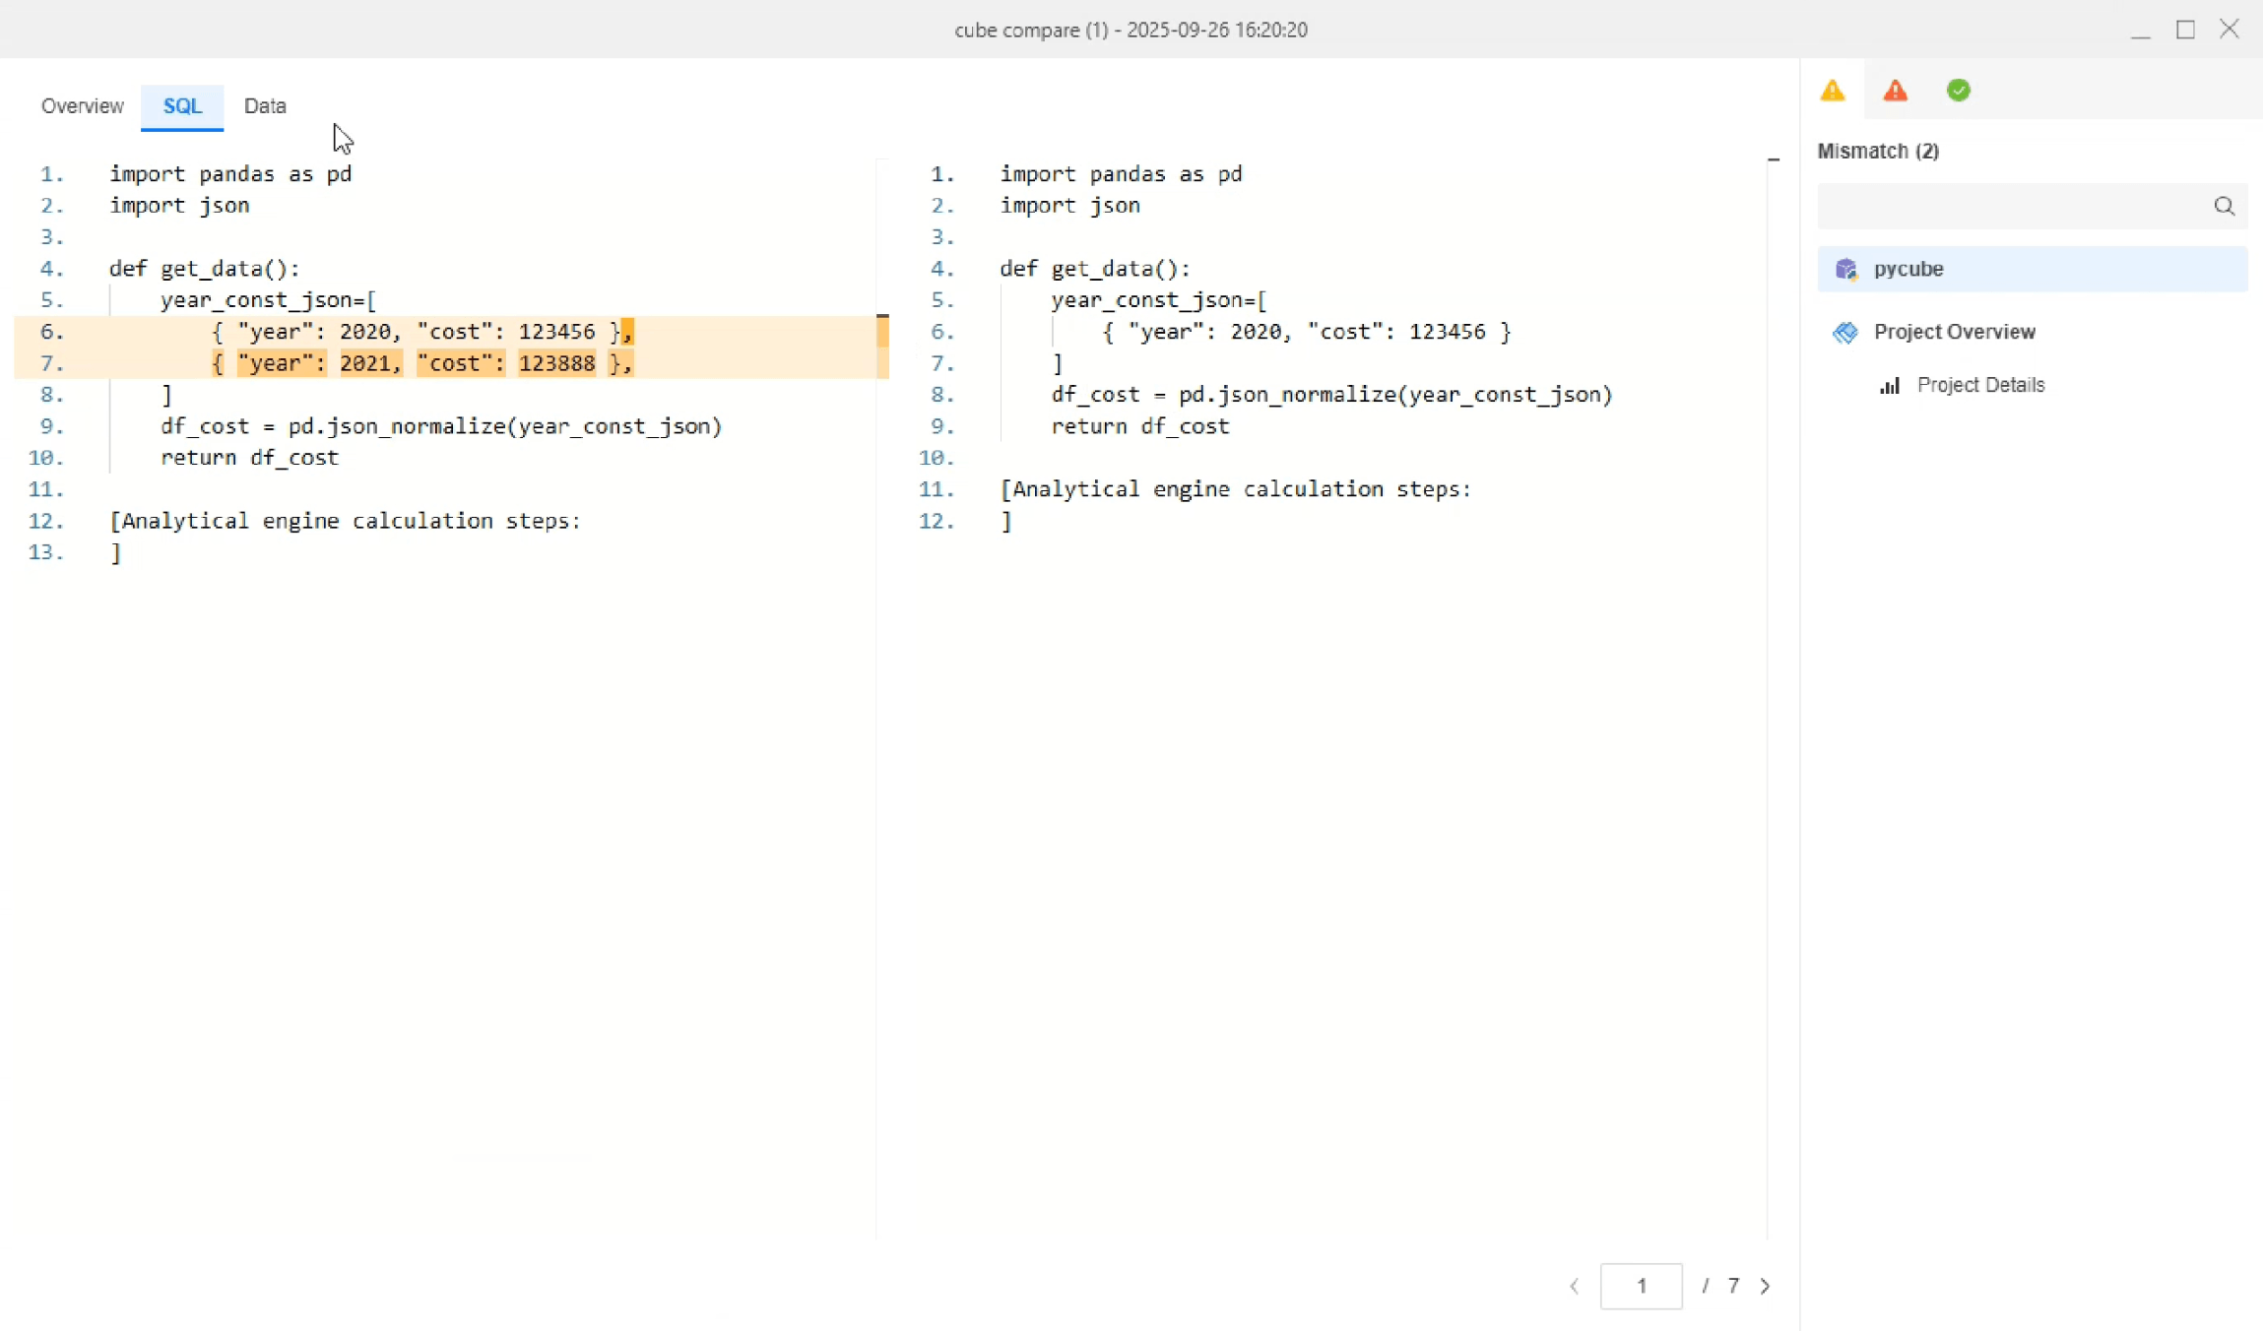Click the page number input box
The height and width of the screenshot is (1331, 2263).
pyautogui.click(x=1641, y=1286)
